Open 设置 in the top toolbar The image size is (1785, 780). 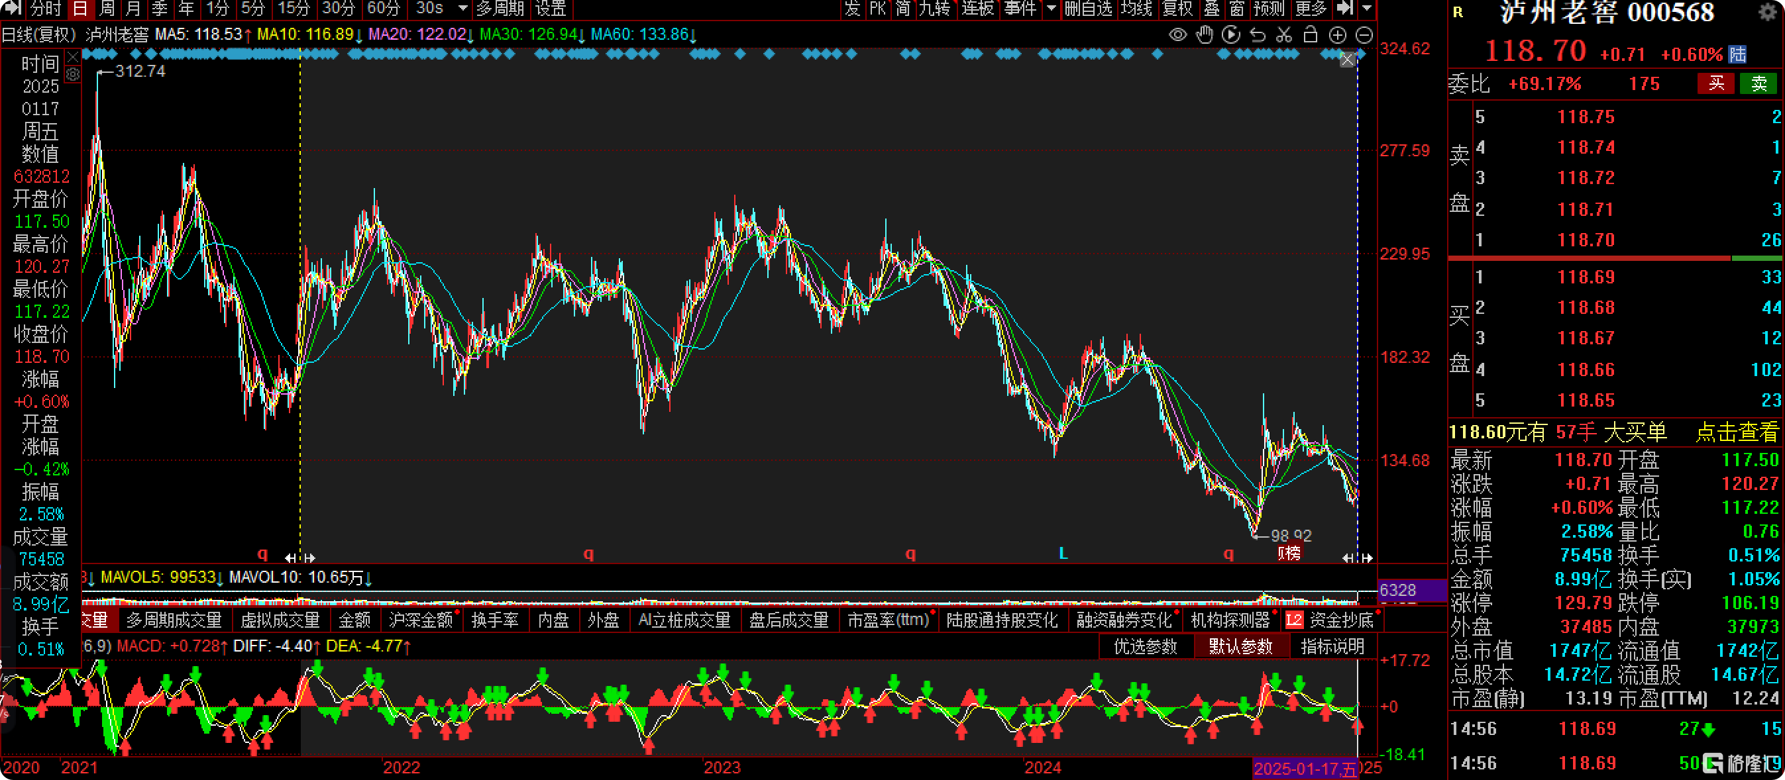(551, 9)
